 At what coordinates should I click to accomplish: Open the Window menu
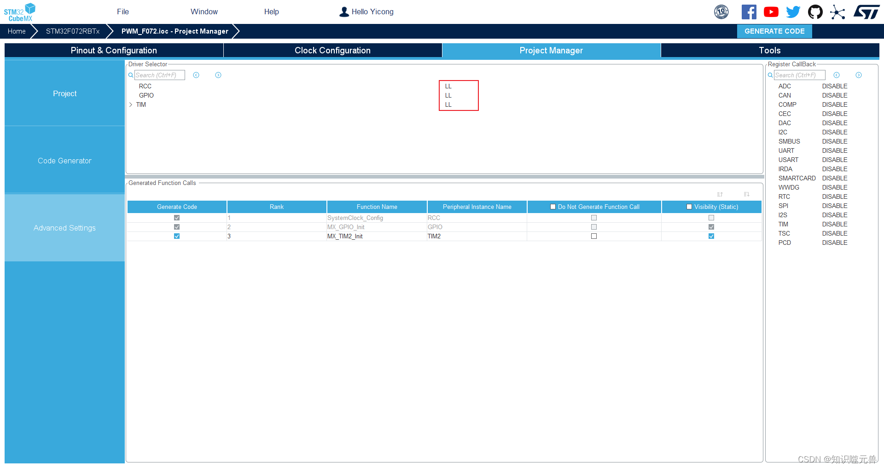point(204,12)
